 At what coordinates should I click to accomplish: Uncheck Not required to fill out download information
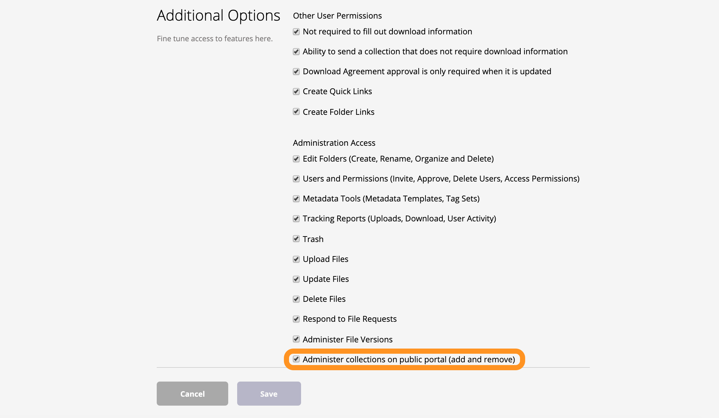pos(296,32)
